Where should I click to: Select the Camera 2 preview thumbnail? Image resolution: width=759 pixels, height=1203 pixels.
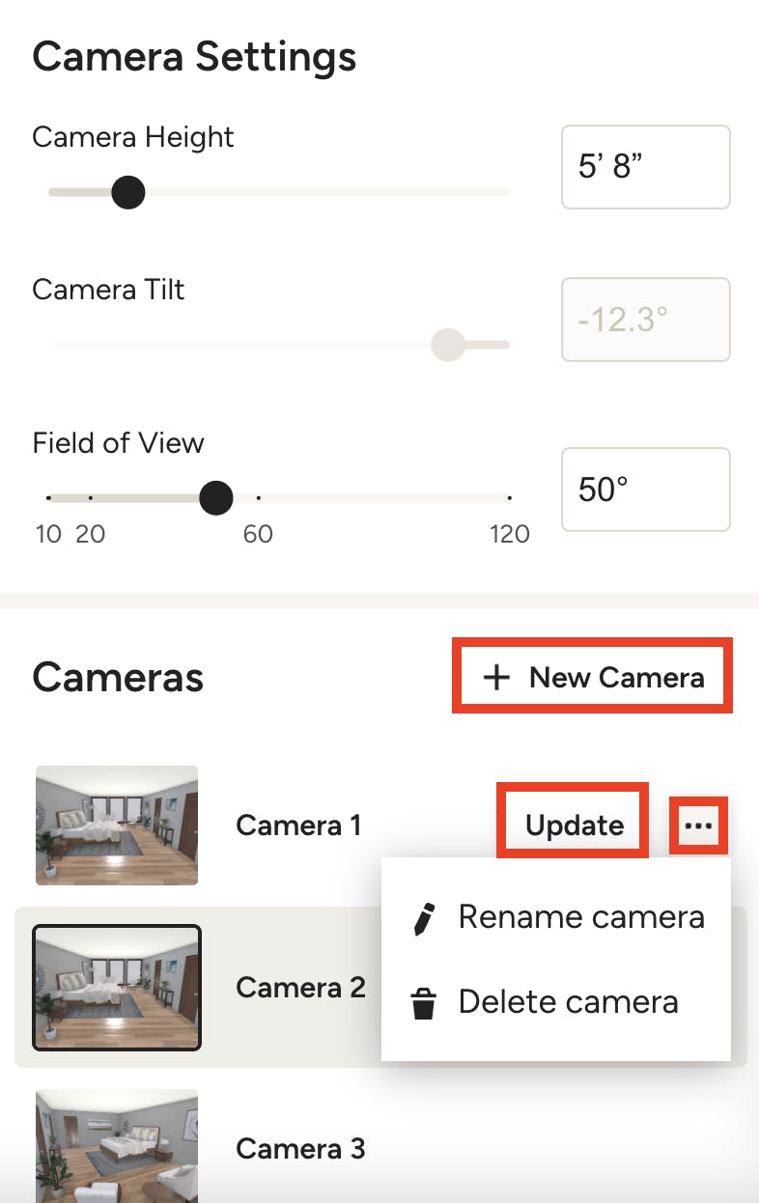click(116, 987)
